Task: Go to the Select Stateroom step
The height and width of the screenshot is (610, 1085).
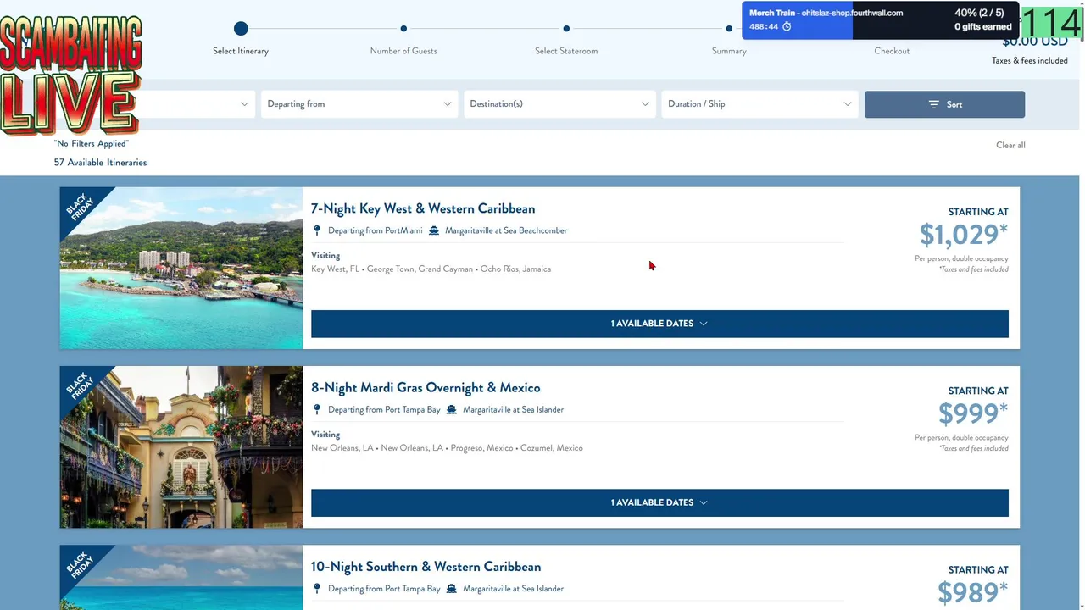Action: point(566,51)
